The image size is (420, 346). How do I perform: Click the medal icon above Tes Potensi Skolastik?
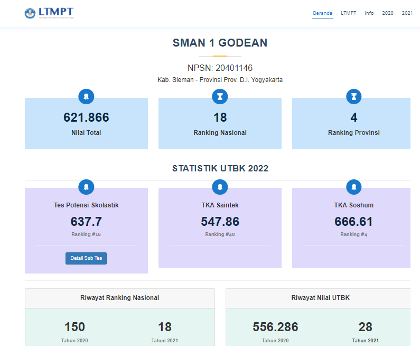86,187
